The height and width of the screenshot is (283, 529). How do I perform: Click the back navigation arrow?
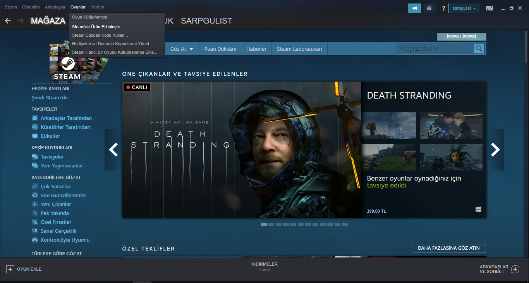coord(8,20)
